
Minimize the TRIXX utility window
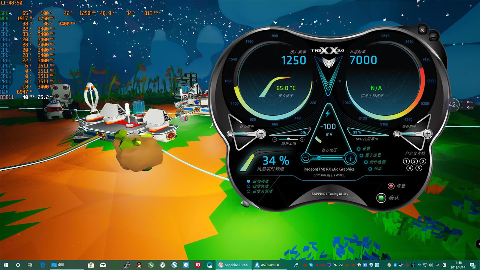(433, 37)
